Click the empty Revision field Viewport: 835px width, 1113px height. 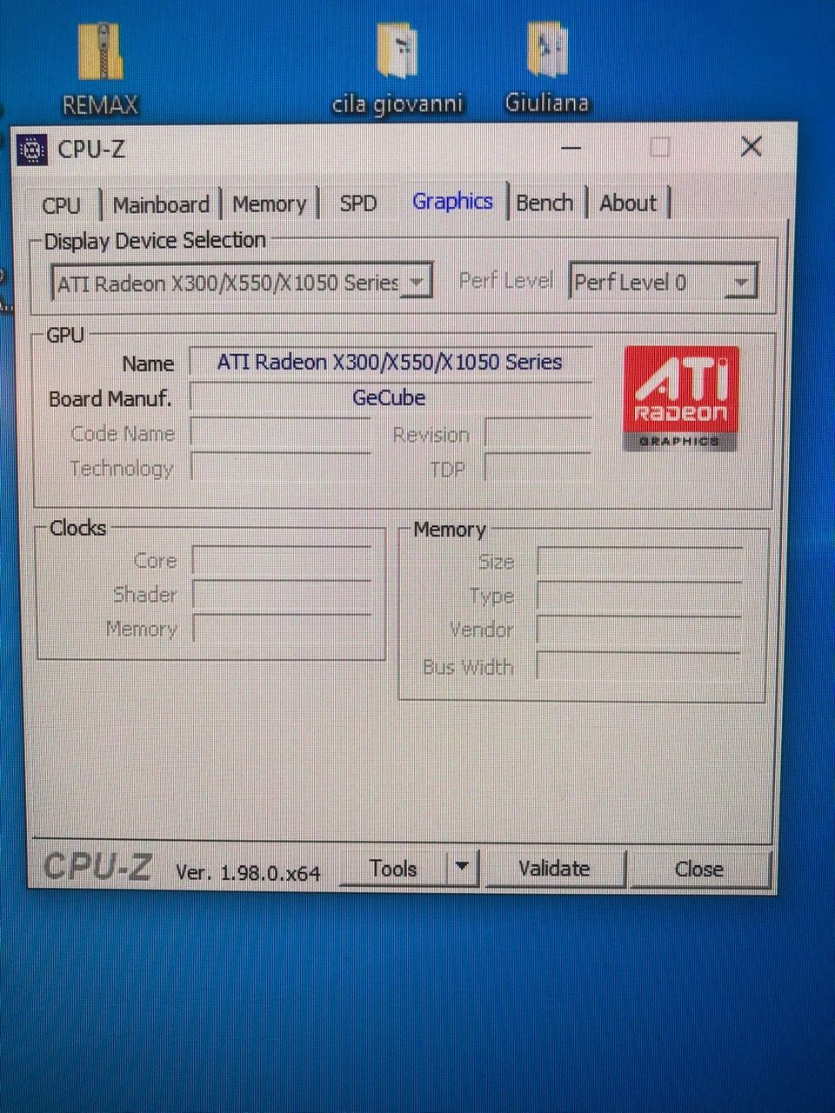[538, 434]
